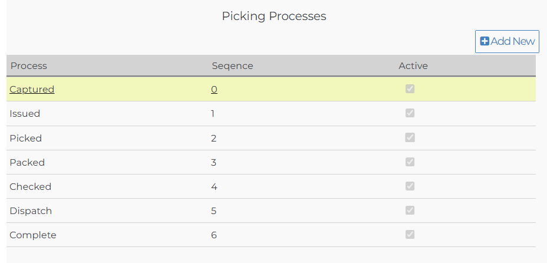Click the Add New button label
Viewport: 547px width, 263px height.
coord(512,41)
